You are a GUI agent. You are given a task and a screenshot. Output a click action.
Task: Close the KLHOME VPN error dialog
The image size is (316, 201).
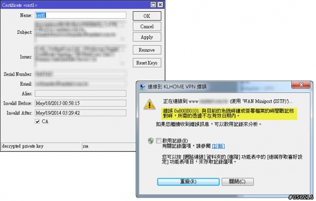[301, 85]
